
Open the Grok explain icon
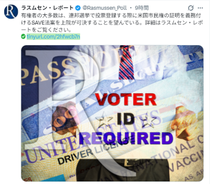click(x=191, y=8)
